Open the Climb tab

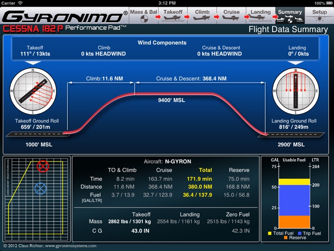(x=202, y=15)
